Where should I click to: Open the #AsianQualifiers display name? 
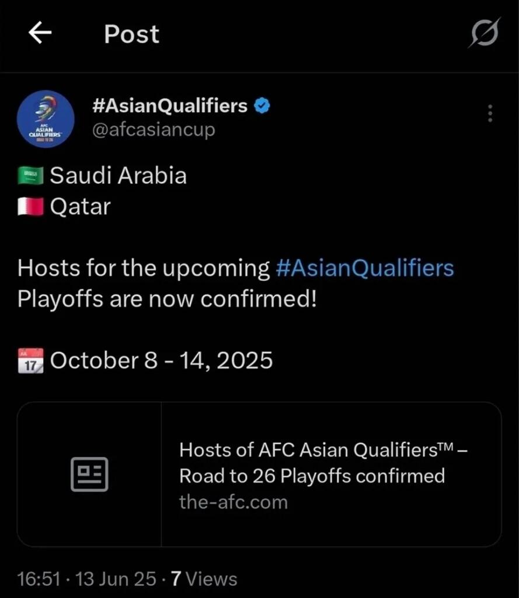click(170, 106)
